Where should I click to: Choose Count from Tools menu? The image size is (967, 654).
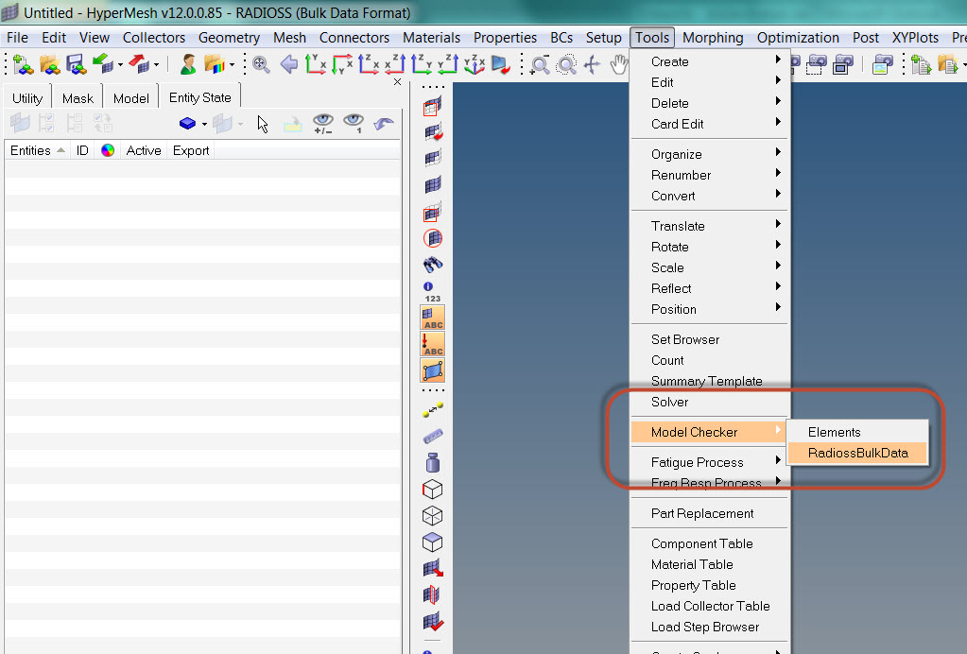point(711,361)
